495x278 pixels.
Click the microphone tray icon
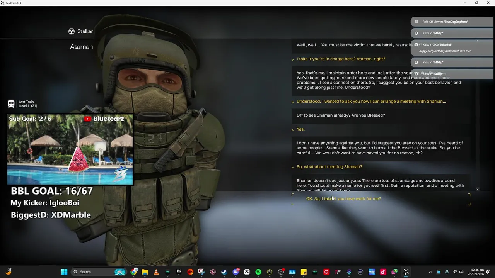pos(447,272)
